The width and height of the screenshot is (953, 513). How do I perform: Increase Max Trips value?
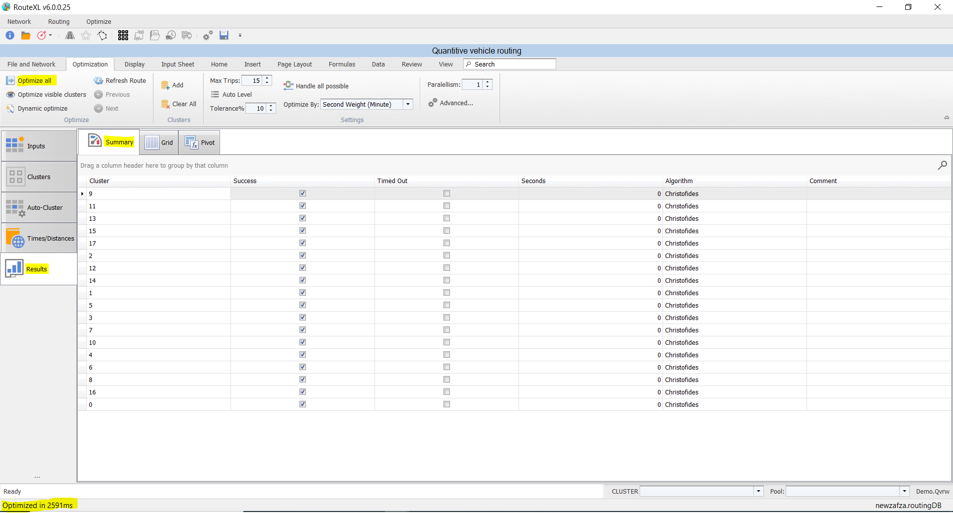267,78
